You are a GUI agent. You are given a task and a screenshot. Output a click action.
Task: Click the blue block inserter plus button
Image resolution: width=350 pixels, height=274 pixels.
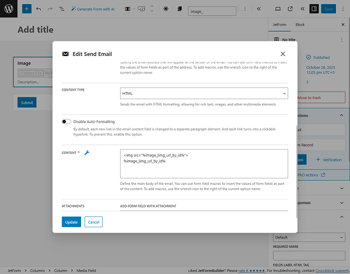coord(27,9)
